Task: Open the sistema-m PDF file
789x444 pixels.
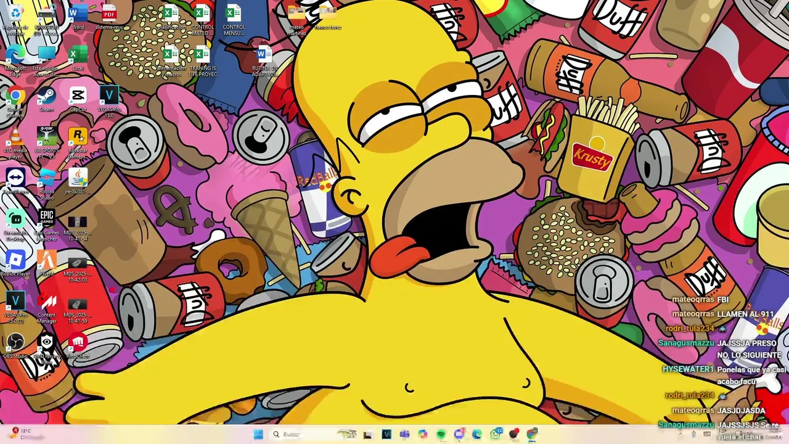Action: pyautogui.click(x=109, y=17)
